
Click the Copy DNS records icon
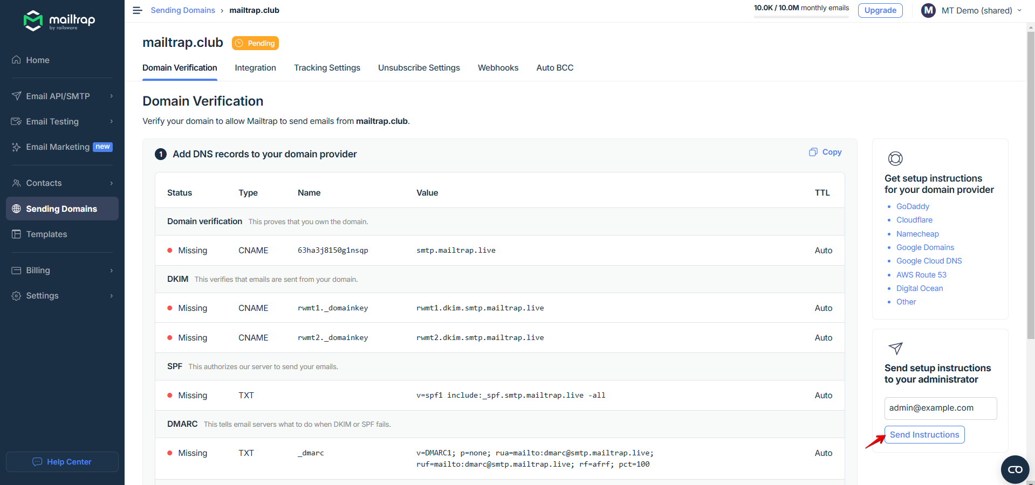coord(813,153)
